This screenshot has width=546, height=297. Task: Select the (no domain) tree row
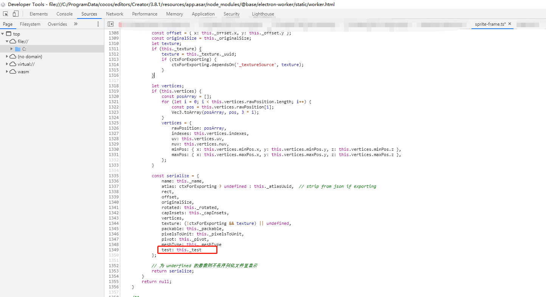52,57
